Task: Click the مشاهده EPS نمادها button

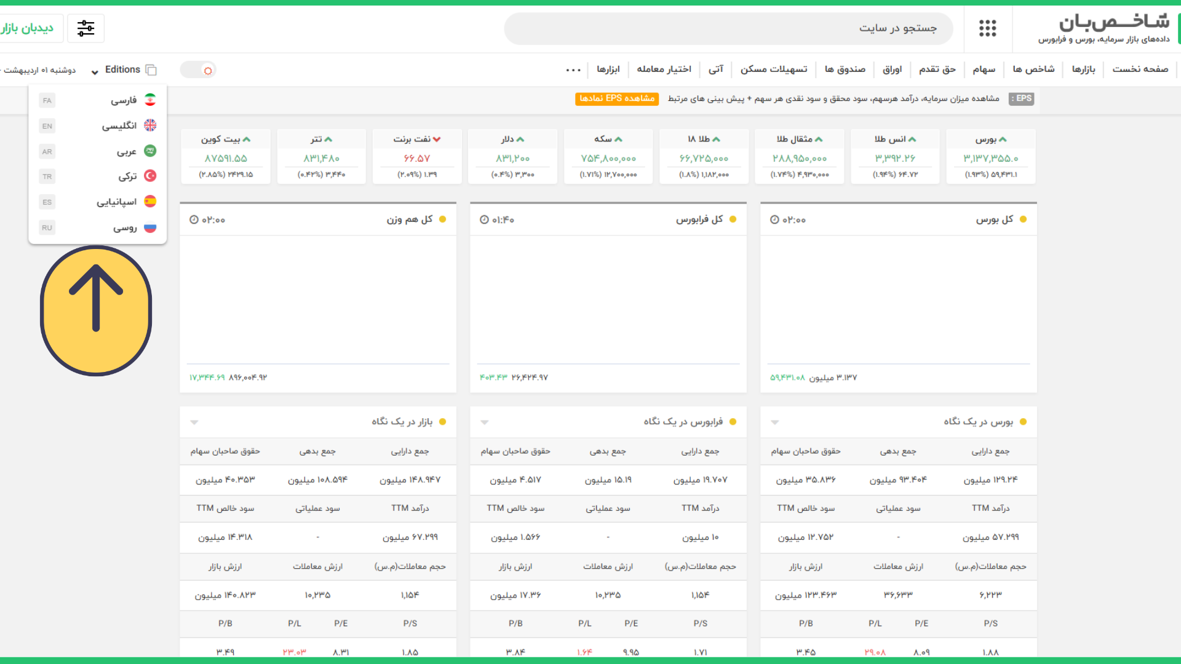Action: pos(616,98)
